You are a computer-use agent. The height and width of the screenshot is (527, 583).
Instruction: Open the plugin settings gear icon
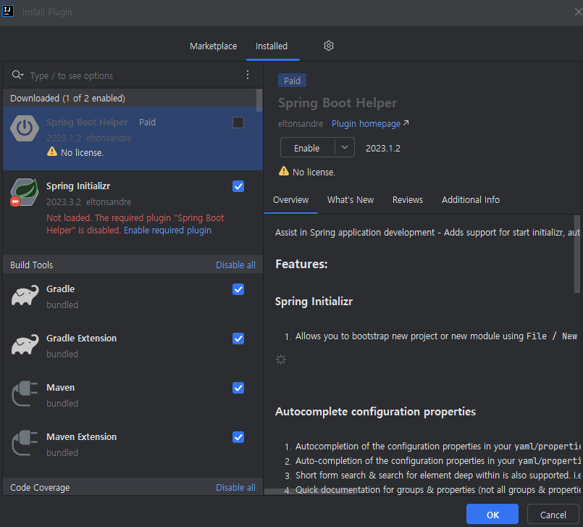[328, 46]
